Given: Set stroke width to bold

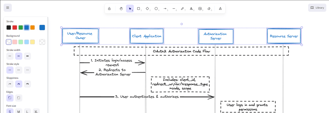Looking at the screenshot, I should click(x=19, y=56).
